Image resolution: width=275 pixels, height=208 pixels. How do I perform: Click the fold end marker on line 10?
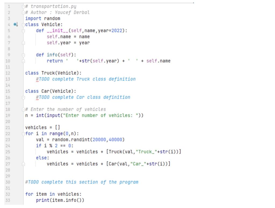[x=23, y=61]
